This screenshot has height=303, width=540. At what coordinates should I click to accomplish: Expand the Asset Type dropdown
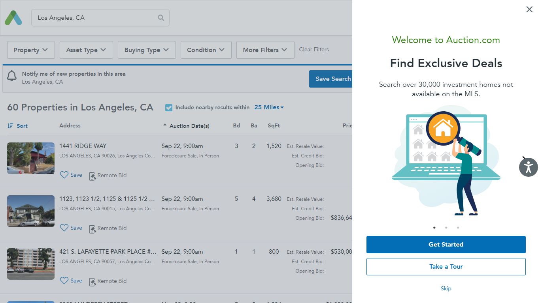coord(86,50)
